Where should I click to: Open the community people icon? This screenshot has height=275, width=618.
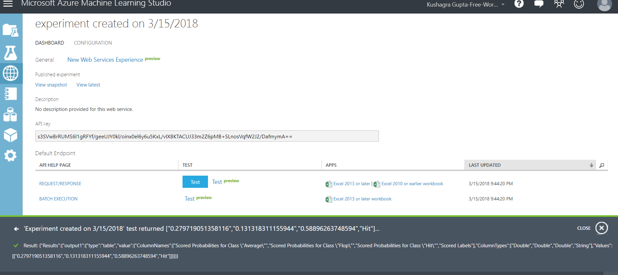(x=559, y=4)
